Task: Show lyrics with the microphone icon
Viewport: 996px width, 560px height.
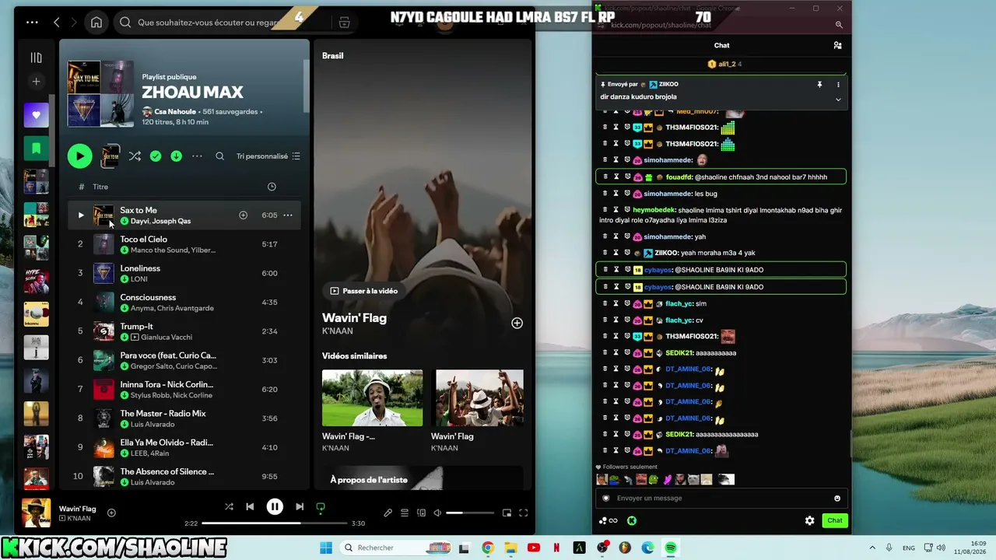Action: (388, 513)
